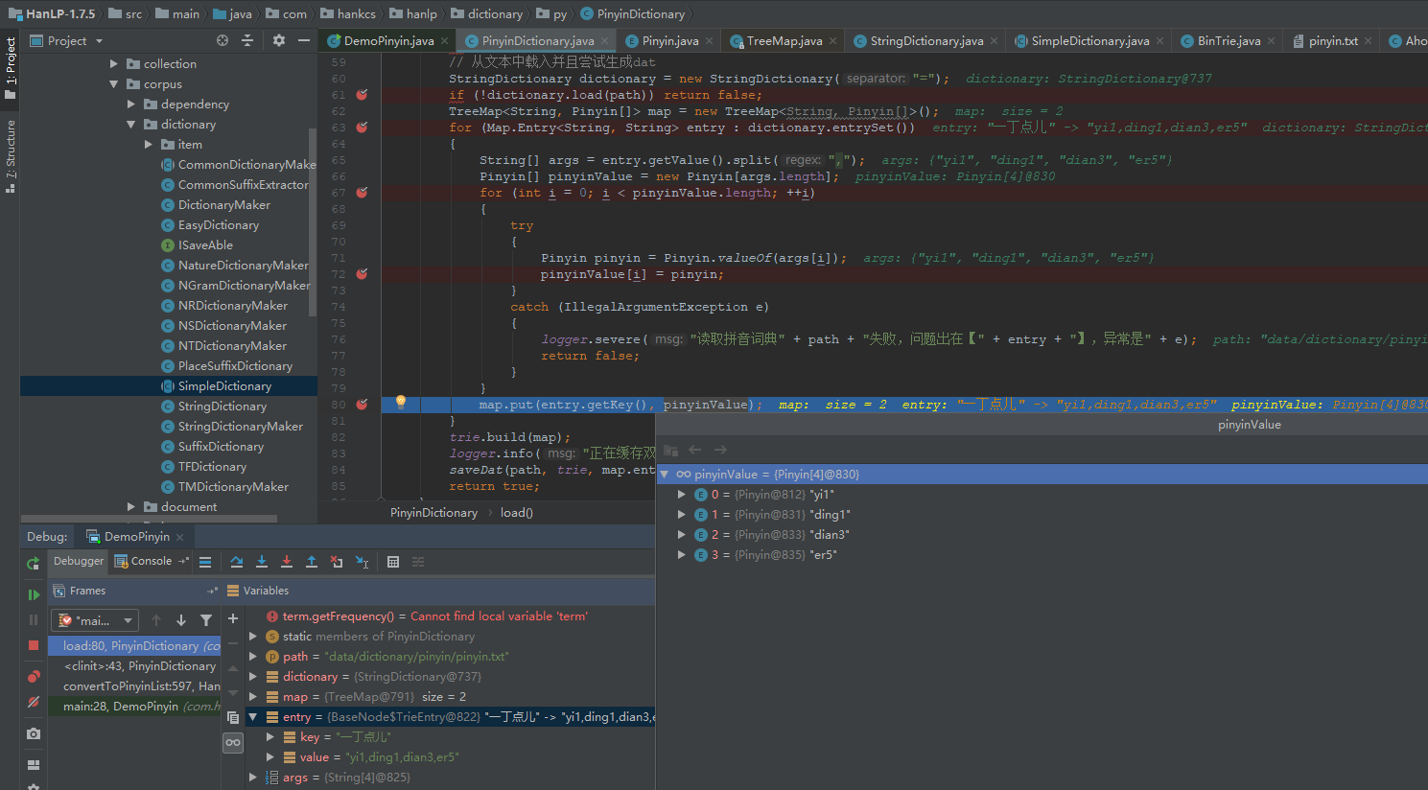Stop the debug session
Image resolution: width=1428 pixels, height=790 pixels.
click(34, 645)
